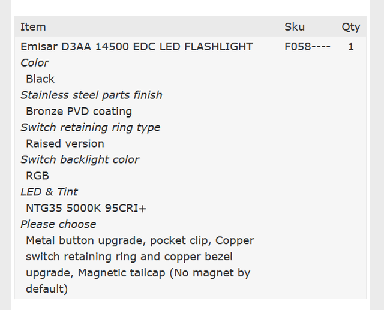
Task: Click the Item column header
Action: click(33, 27)
